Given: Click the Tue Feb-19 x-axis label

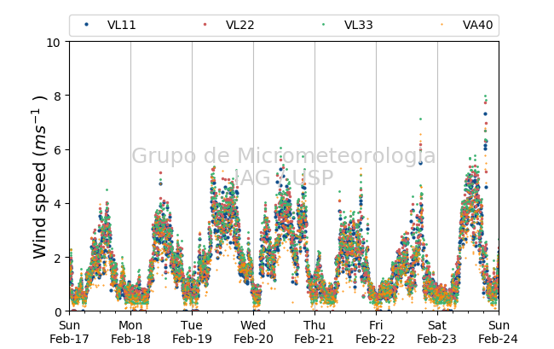Looking at the screenshot, I should pyautogui.click(x=192, y=332).
